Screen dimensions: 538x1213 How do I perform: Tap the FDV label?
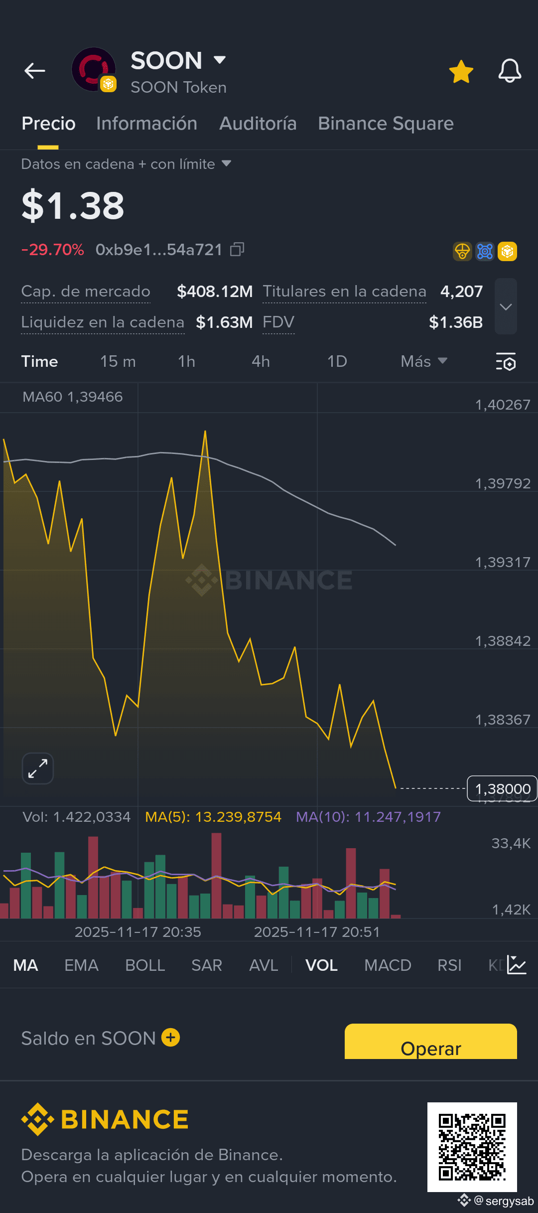[x=278, y=322]
